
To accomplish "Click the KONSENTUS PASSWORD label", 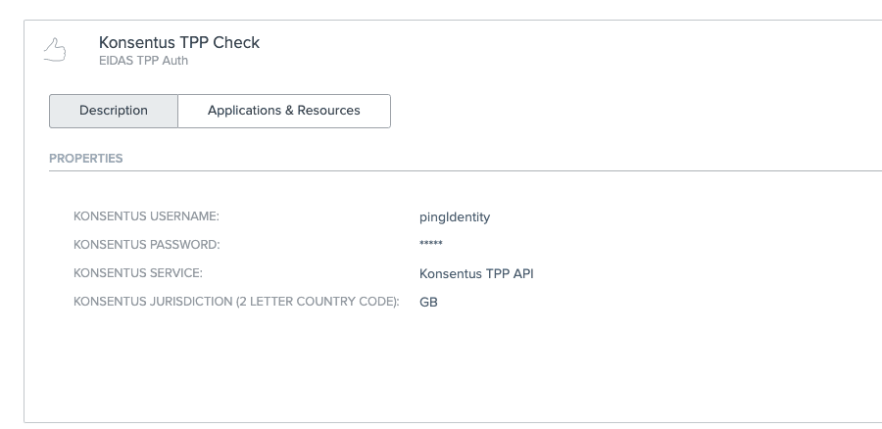I will 147,245.
